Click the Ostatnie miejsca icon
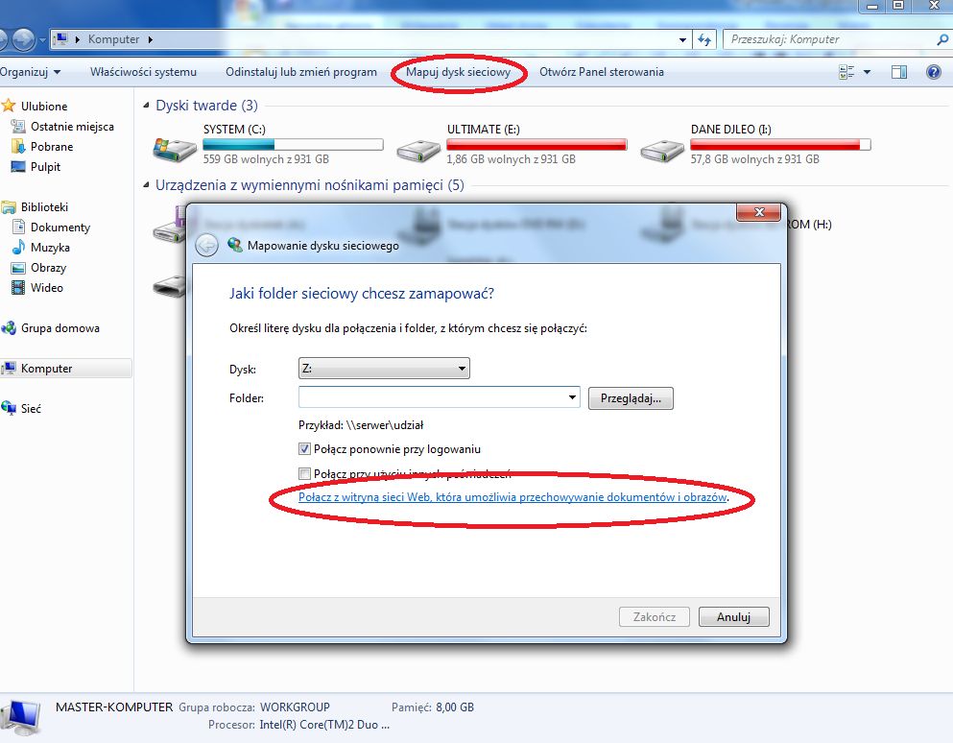Viewport: 953px width, 743px height. pyautogui.click(x=18, y=127)
